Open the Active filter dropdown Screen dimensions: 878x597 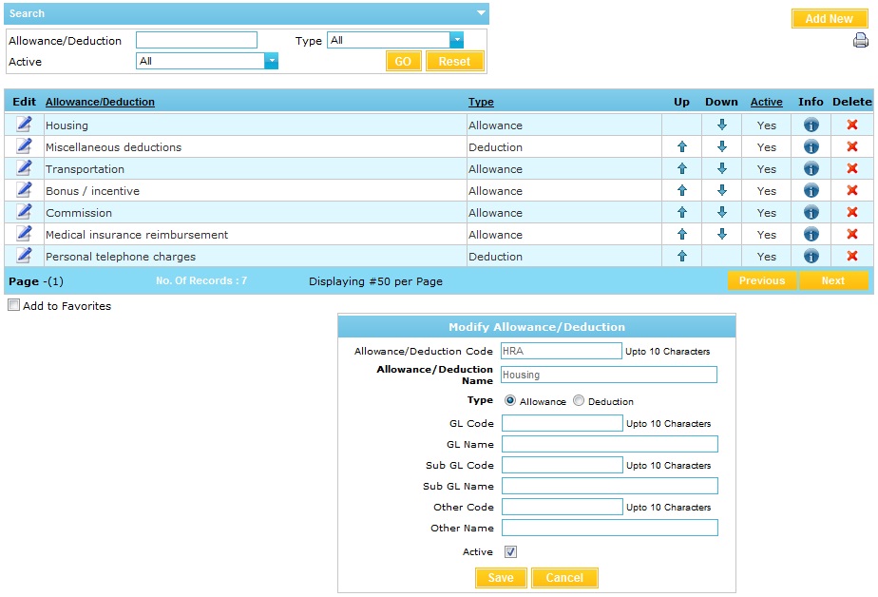[x=271, y=61]
